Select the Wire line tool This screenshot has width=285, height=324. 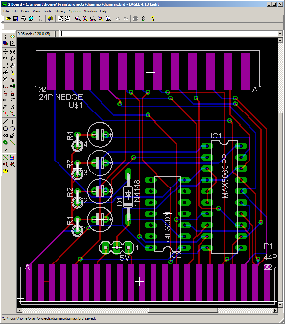pos(5,122)
